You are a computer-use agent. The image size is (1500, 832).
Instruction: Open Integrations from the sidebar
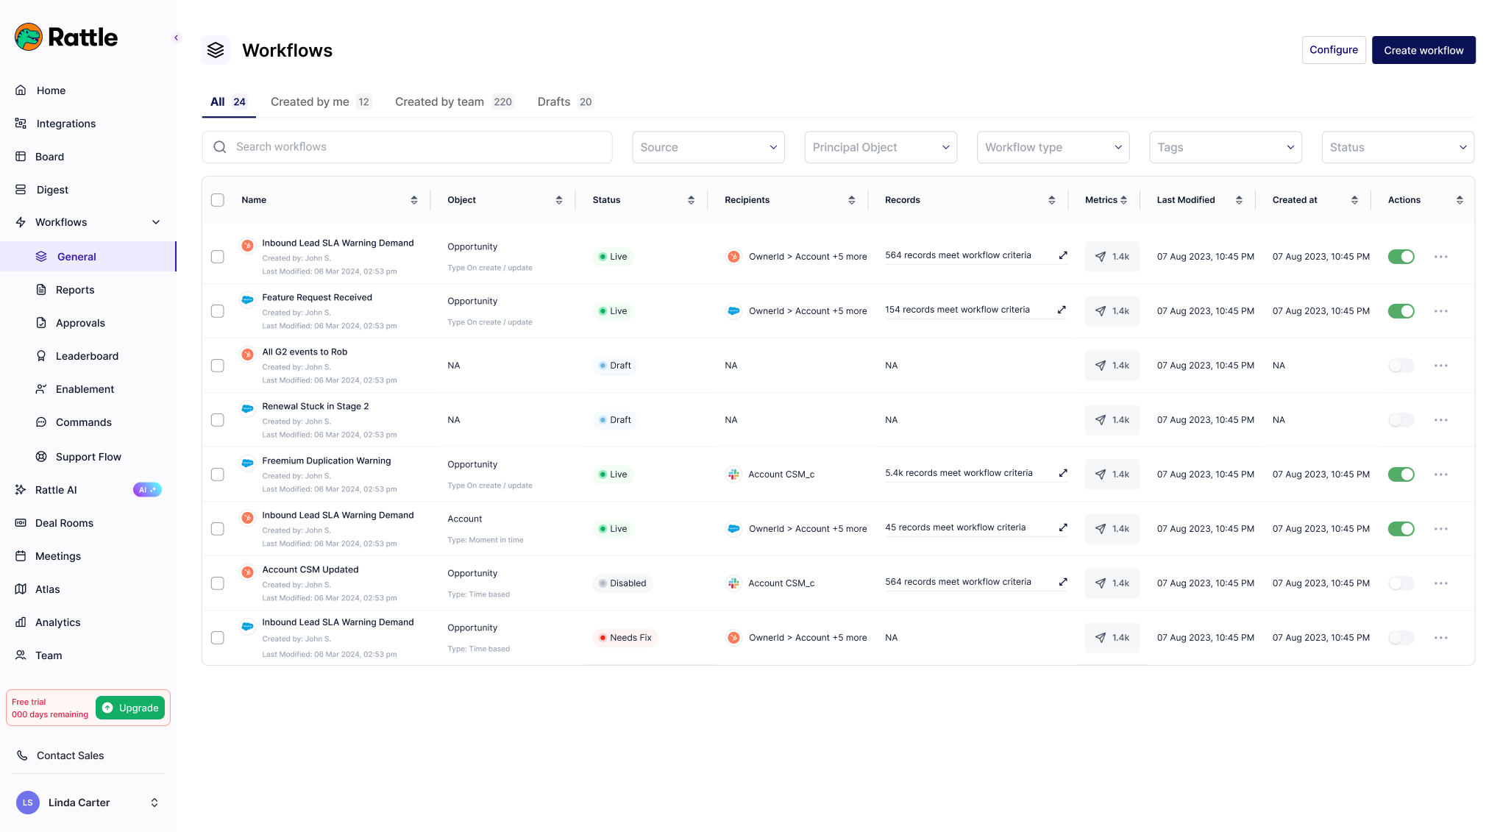point(65,124)
